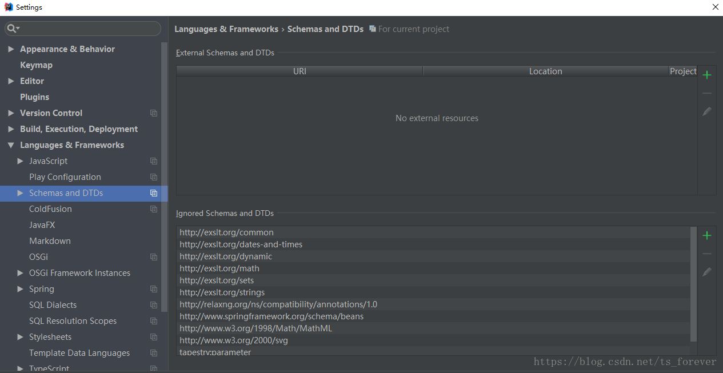
Task: Expand the Schemas and DTDs node
Action: (x=21, y=193)
